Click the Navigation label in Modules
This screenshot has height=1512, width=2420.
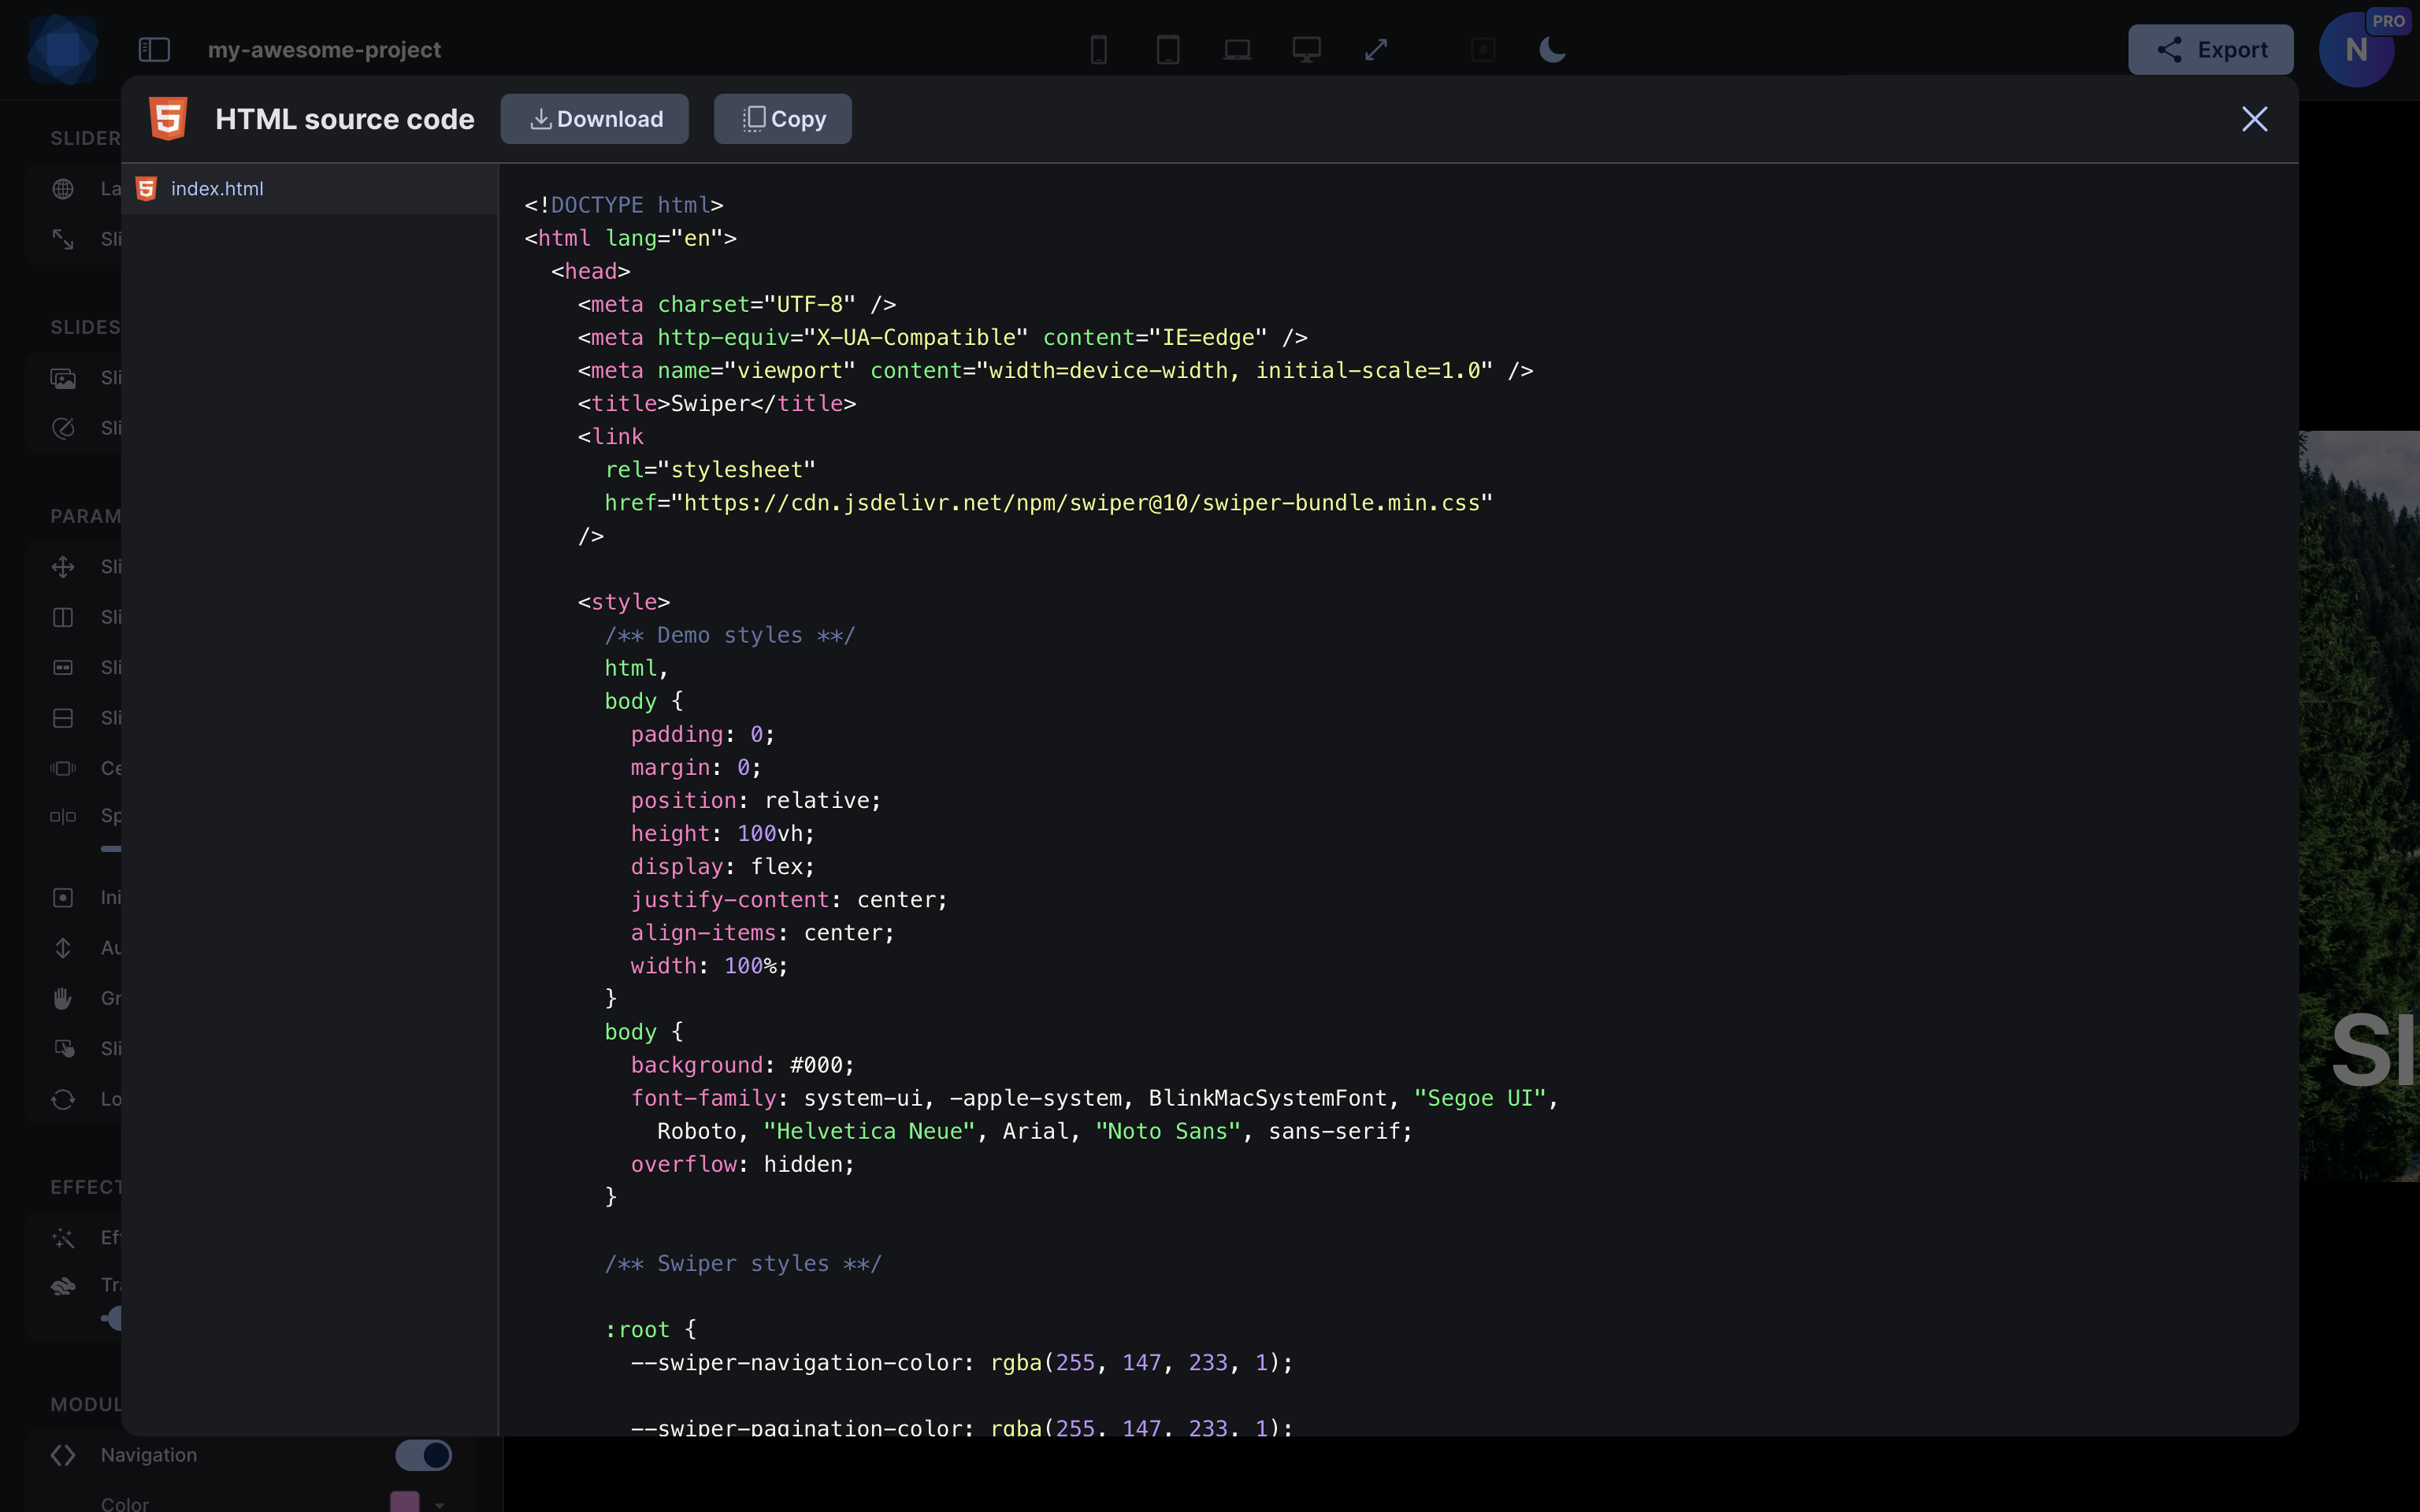[149, 1455]
